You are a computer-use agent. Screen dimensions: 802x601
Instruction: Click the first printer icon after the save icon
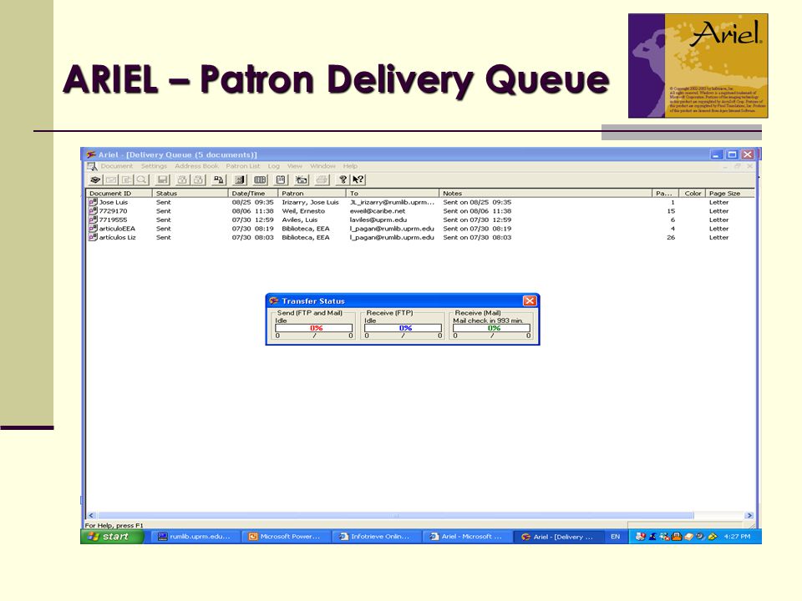(x=182, y=179)
